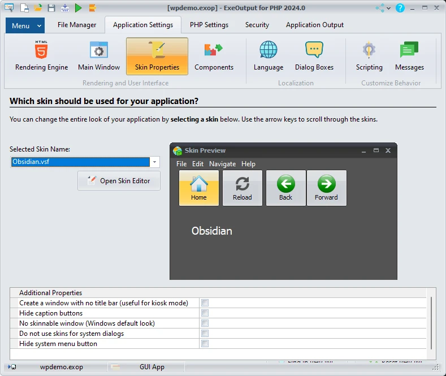Viewport: 446px width, 376px height.
Task: Switch to the Application Output tab
Action: (314, 25)
